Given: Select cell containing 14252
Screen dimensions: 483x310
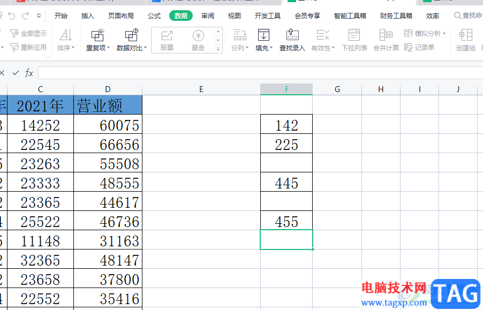Looking at the screenshot, I should click(40, 124).
